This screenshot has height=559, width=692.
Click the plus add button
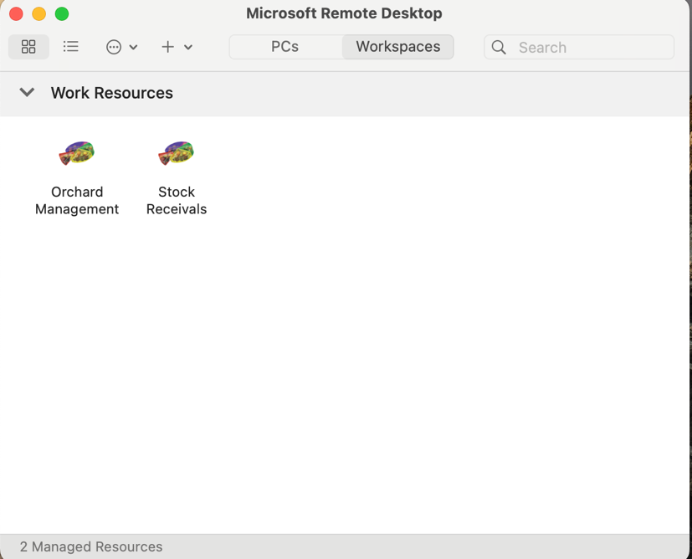[x=167, y=47]
